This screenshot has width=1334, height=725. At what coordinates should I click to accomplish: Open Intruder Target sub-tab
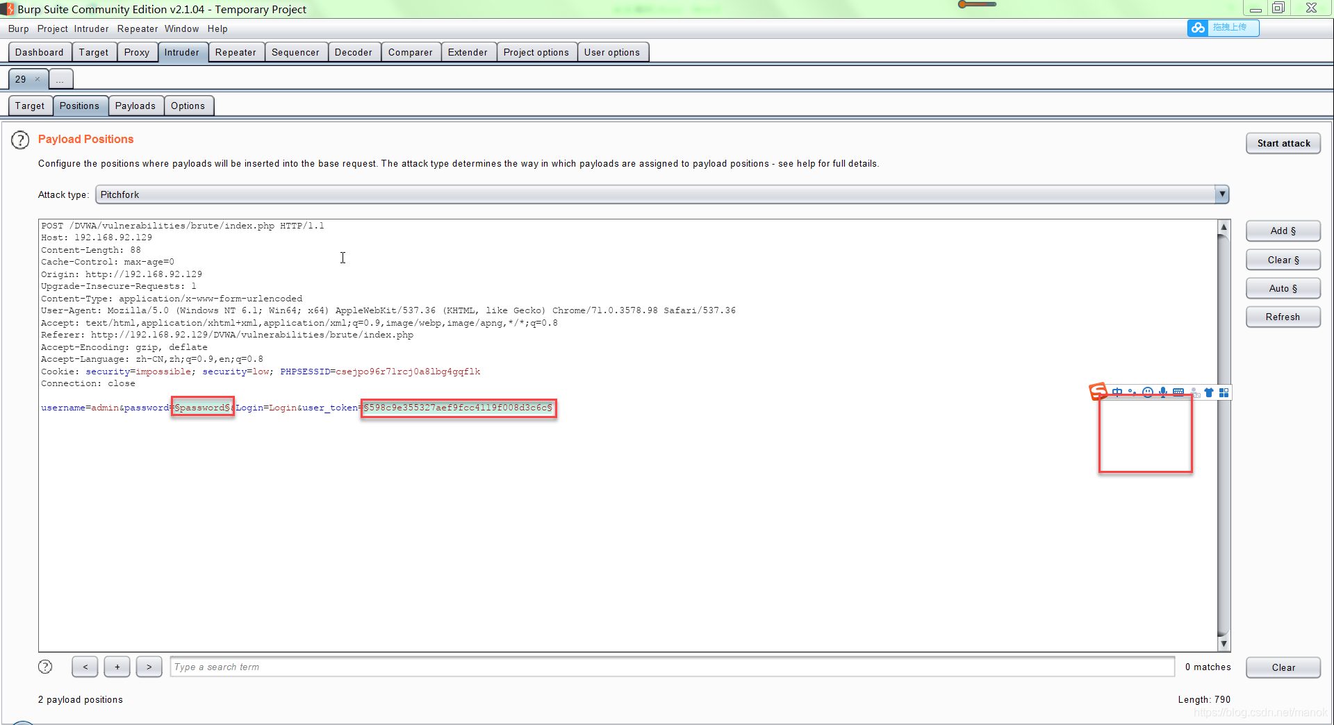30,106
